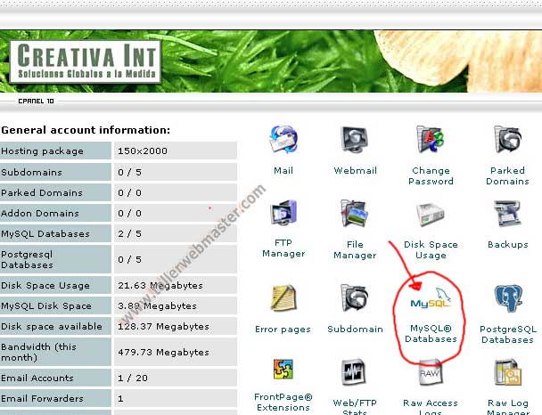
Task: Open the Disk Space Usage icon
Action: (x=431, y=216)
